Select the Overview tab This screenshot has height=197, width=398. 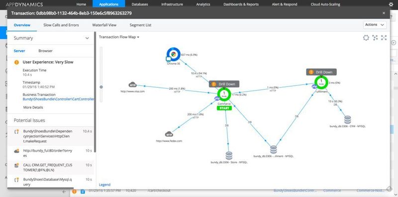(22, 25)
